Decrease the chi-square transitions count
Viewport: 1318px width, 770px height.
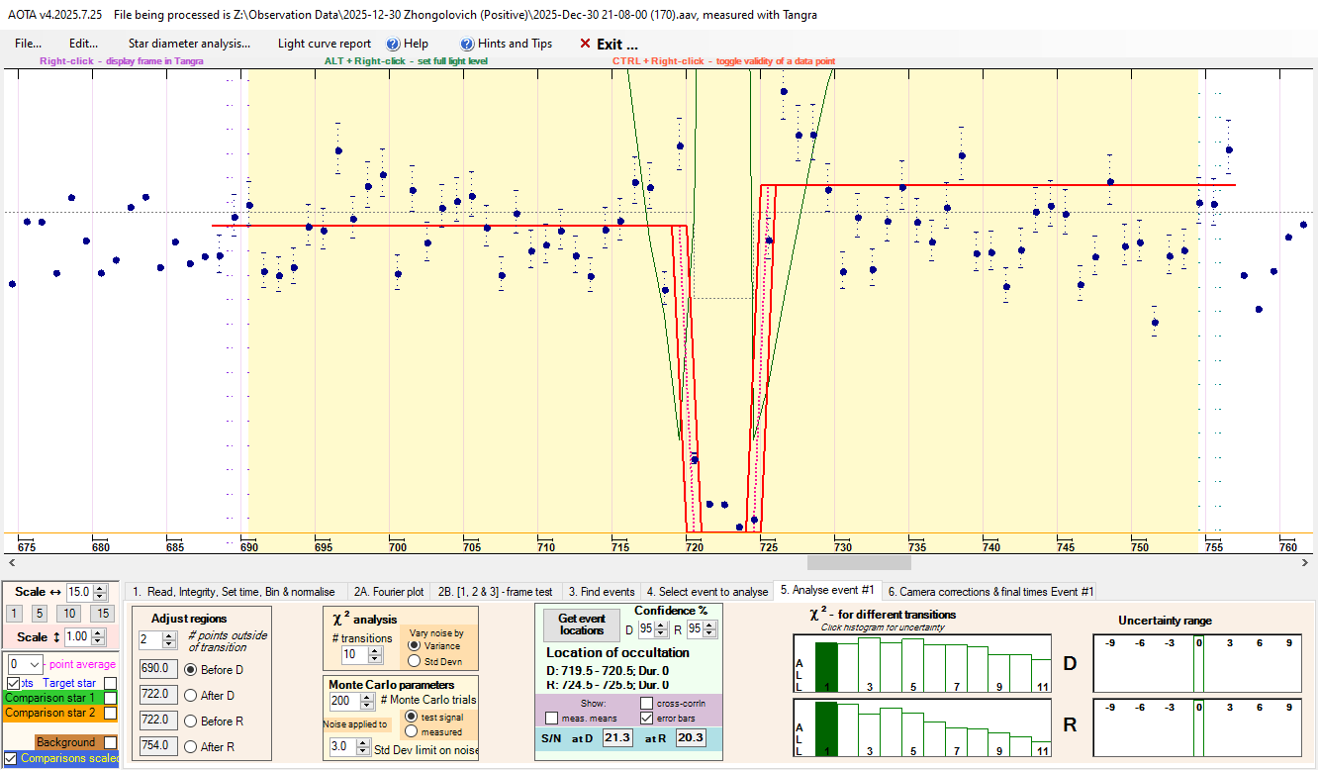pos(373,659)
